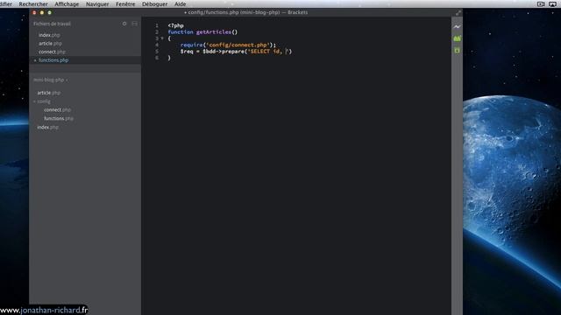Open the Naviguer menu

[x=97, y=3]
